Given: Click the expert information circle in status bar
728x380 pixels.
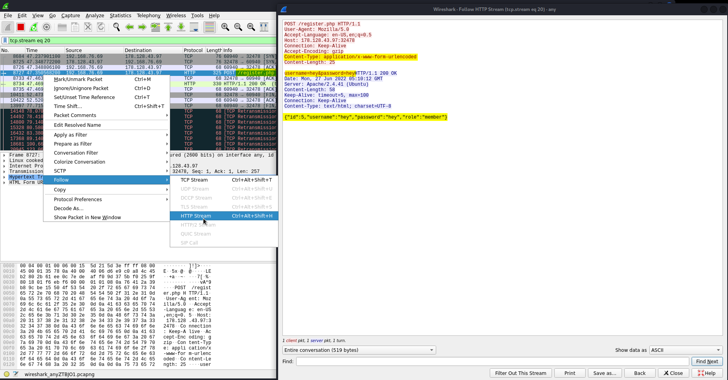Looking at the screenshot, I should coord(7,374).
